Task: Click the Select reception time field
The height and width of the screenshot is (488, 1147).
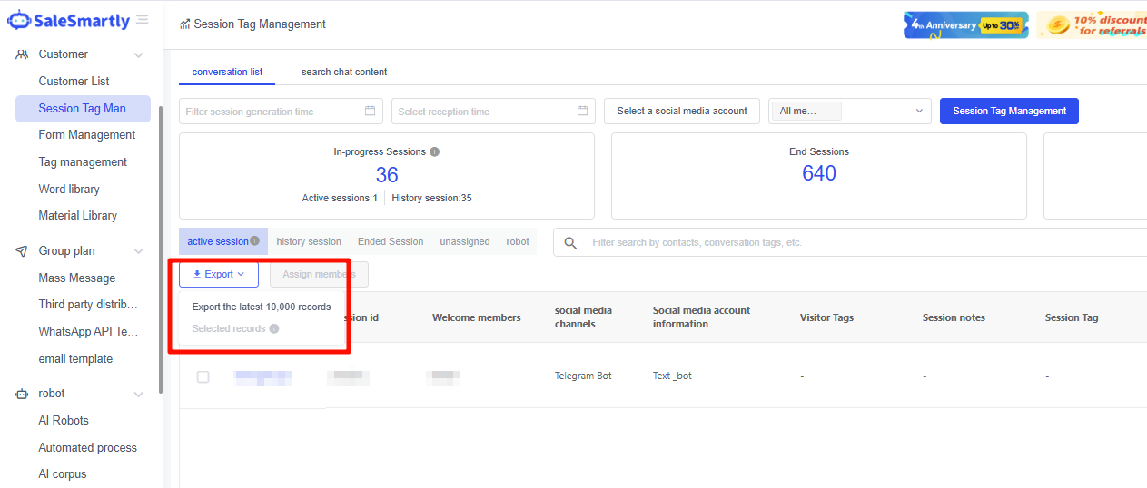Action: click(493, 111)
